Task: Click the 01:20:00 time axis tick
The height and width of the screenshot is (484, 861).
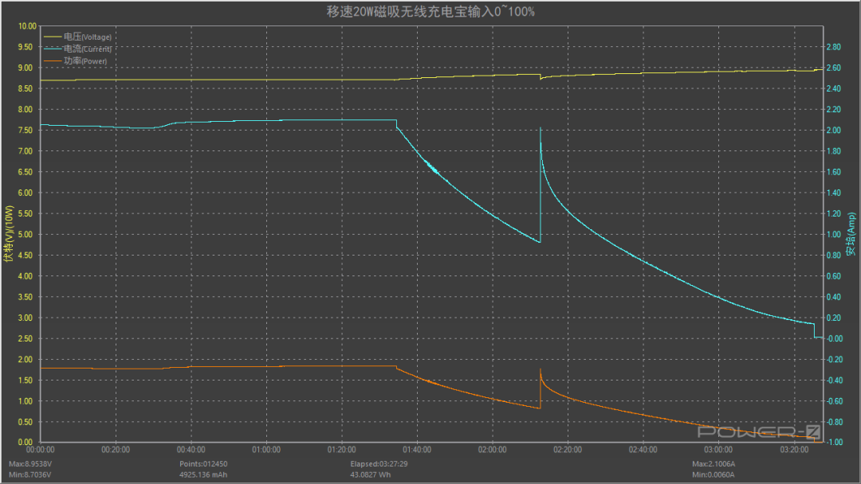Action: [341, 450]
